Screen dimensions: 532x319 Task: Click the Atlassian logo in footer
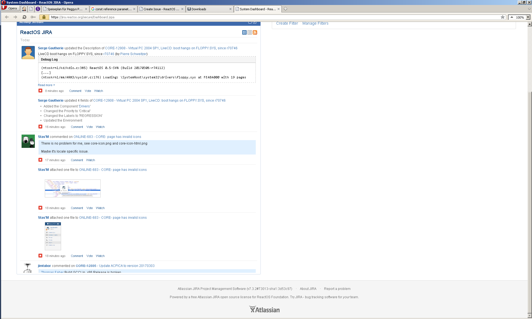click(265, 310)
